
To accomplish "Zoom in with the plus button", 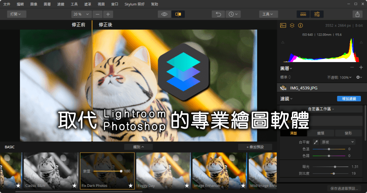I will coord(108,14).
